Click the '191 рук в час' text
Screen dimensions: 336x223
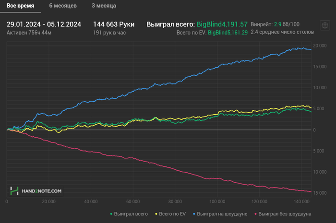(x=109, y=33)
